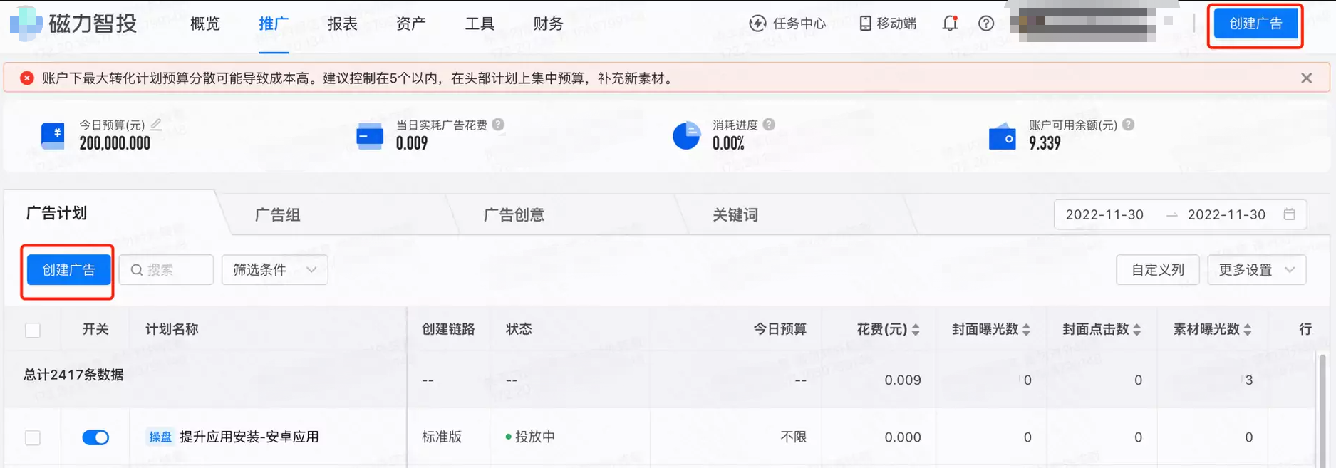Select all rows via header checkbox
This screenshot has width=1336, height=468.
(x=33, y=329)
